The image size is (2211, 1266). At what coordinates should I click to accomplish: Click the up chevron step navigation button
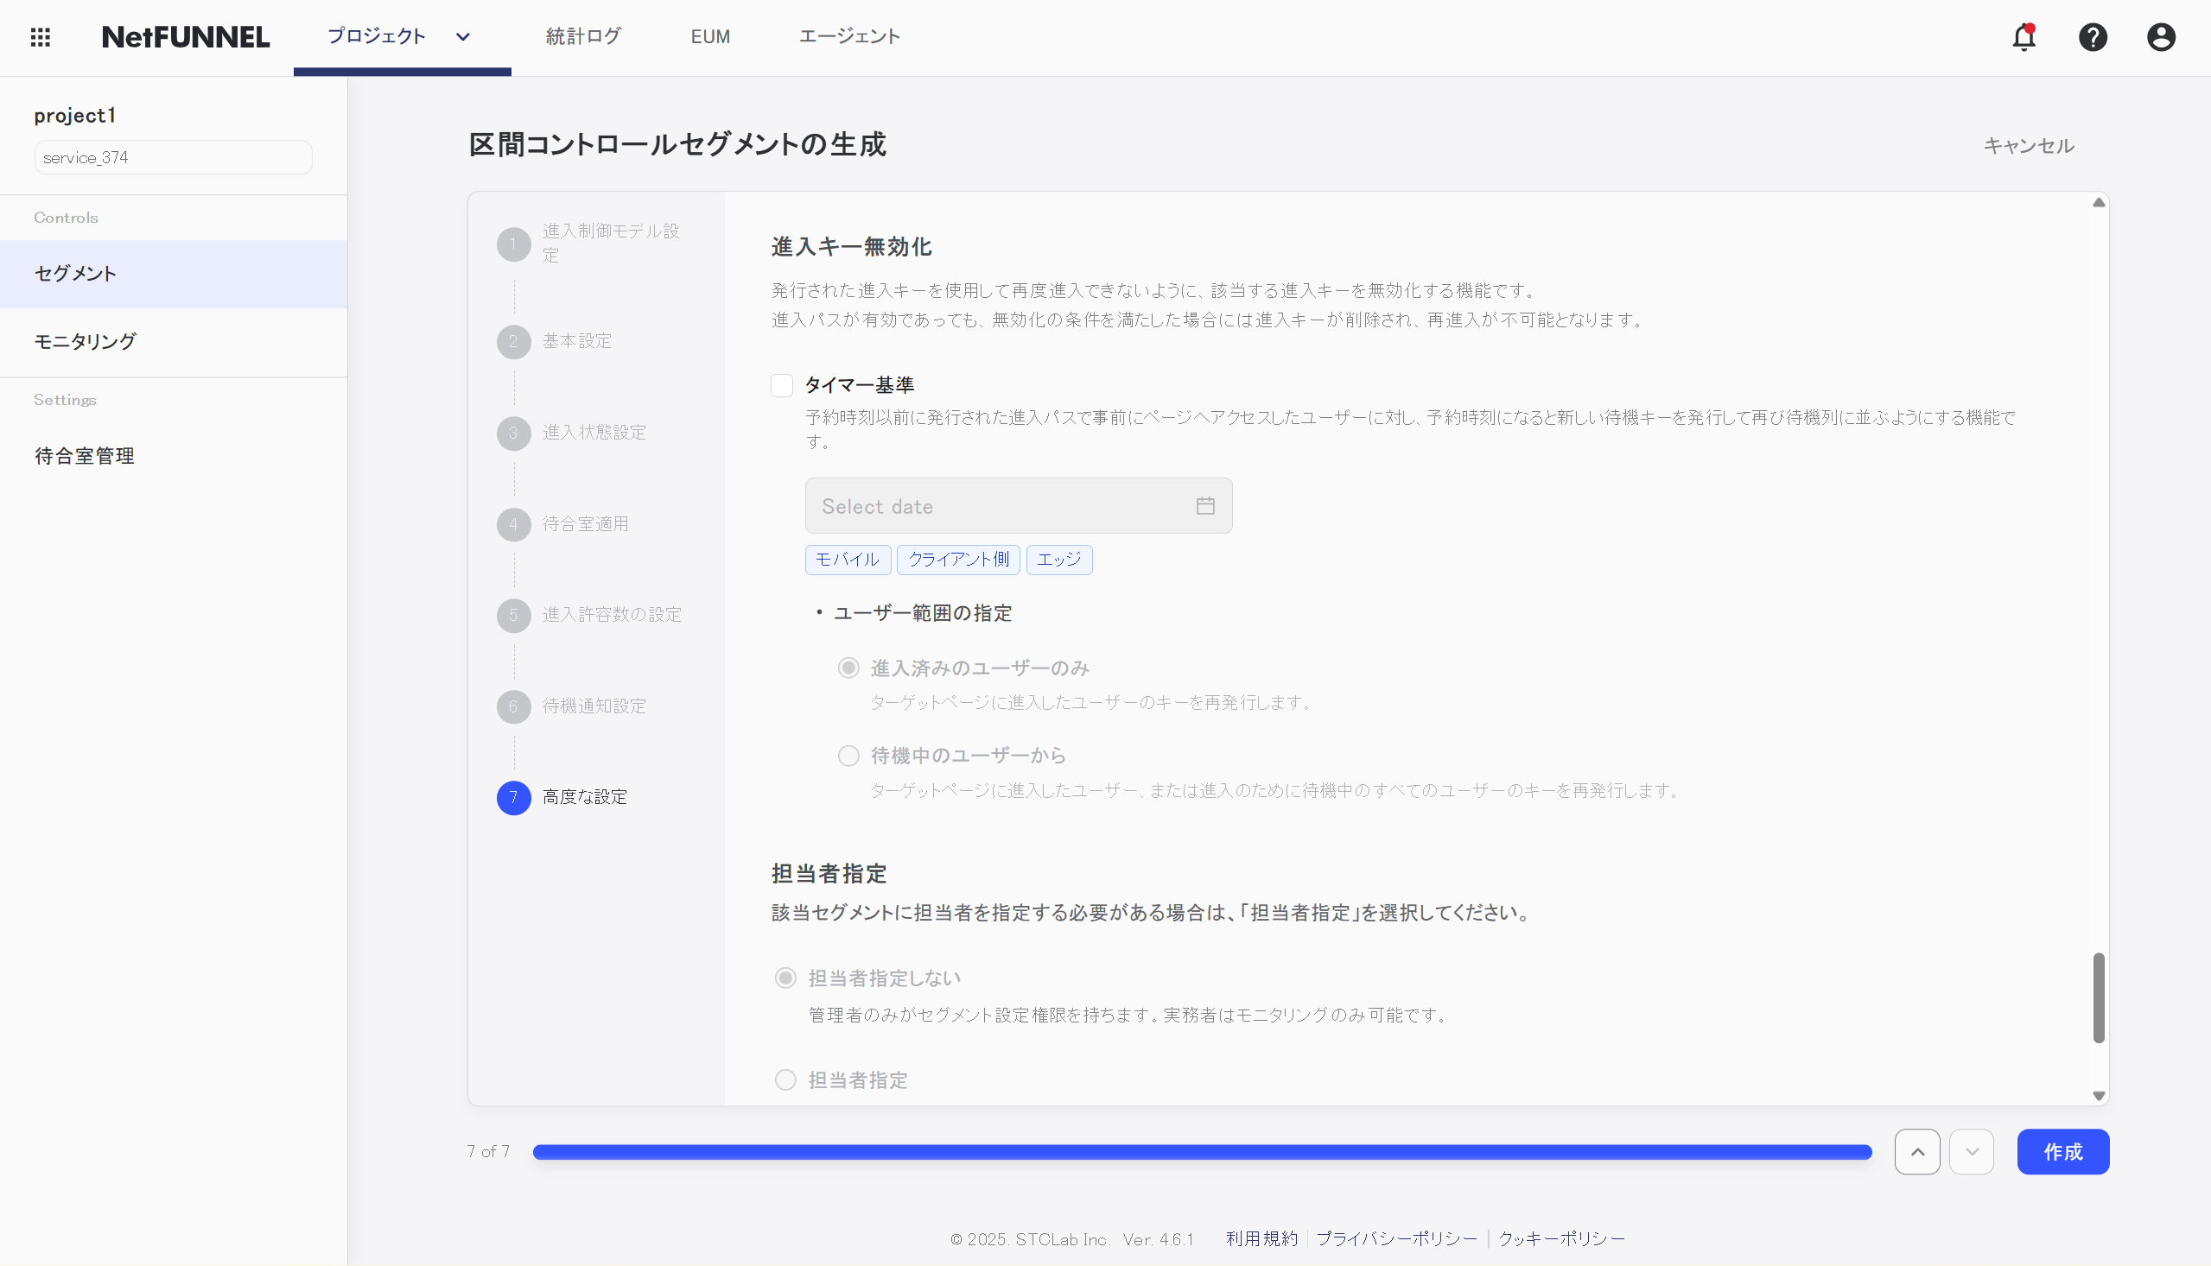(1916, 1150)
